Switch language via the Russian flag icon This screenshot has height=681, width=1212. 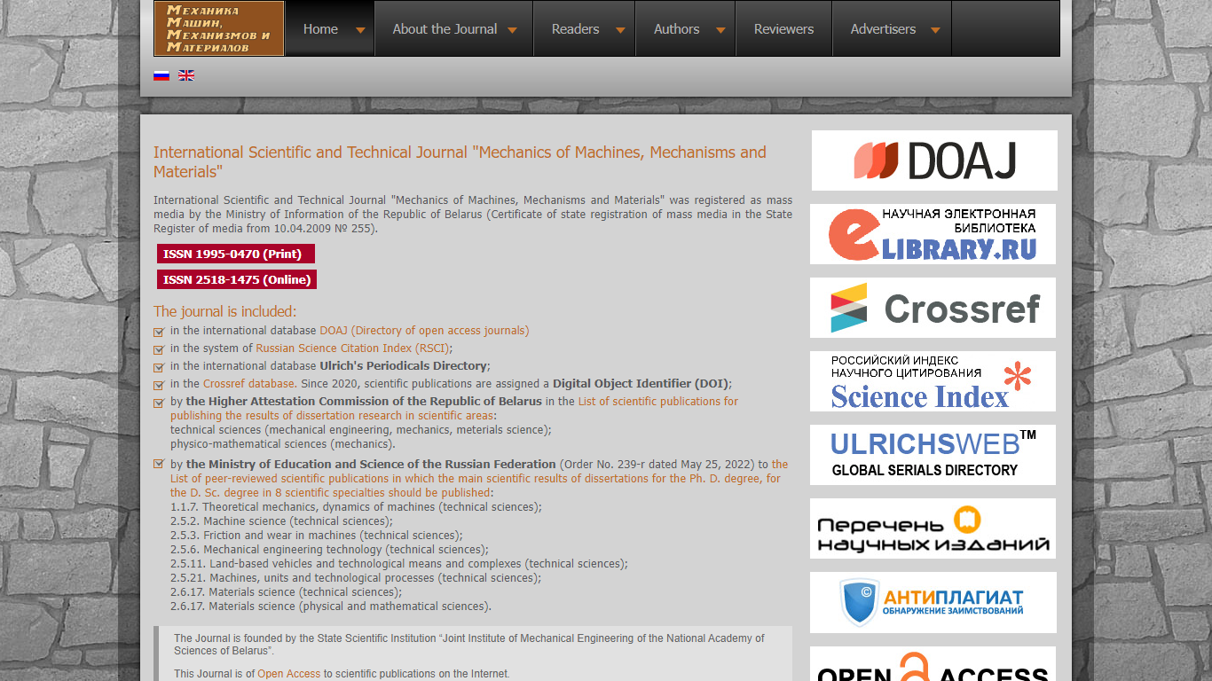161,75
